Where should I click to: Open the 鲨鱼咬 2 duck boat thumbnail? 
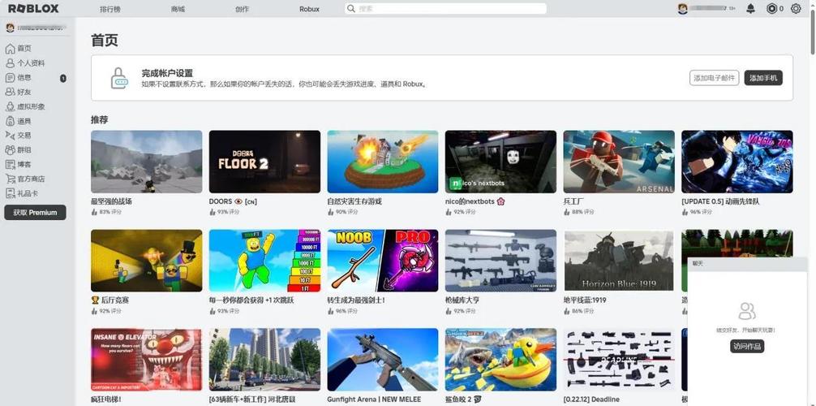500,360
